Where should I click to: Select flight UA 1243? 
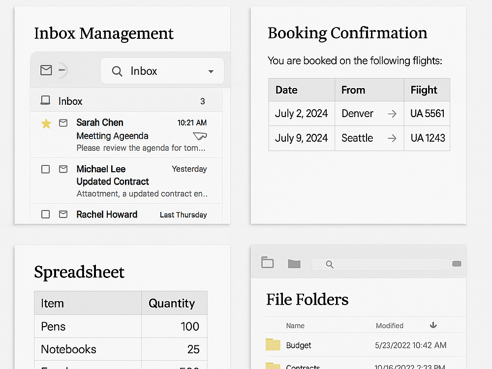pos(427,138)
